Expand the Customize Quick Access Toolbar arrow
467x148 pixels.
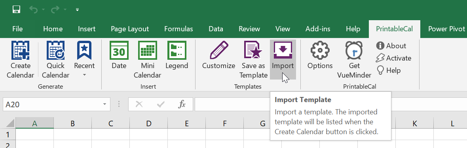click(x=77, y=9)
